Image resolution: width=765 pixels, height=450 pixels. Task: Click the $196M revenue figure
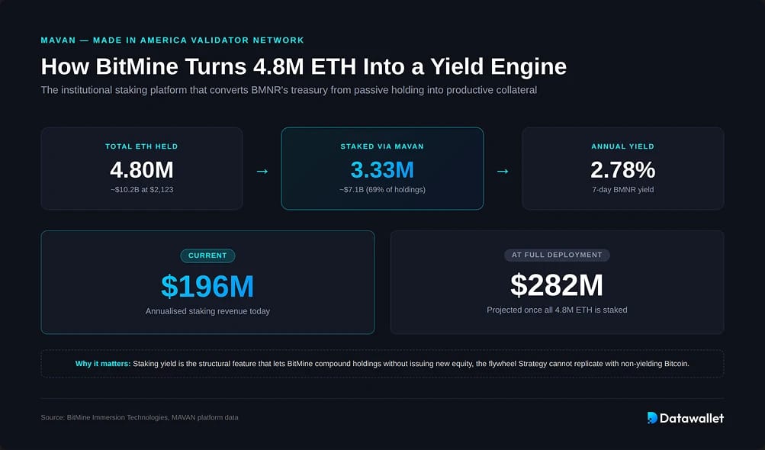207,286
